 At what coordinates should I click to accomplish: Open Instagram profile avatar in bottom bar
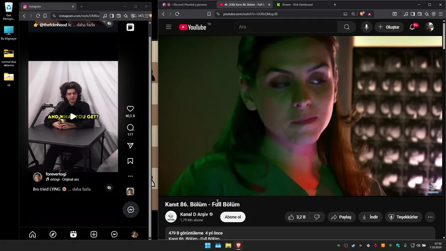[x=134, y=235]
